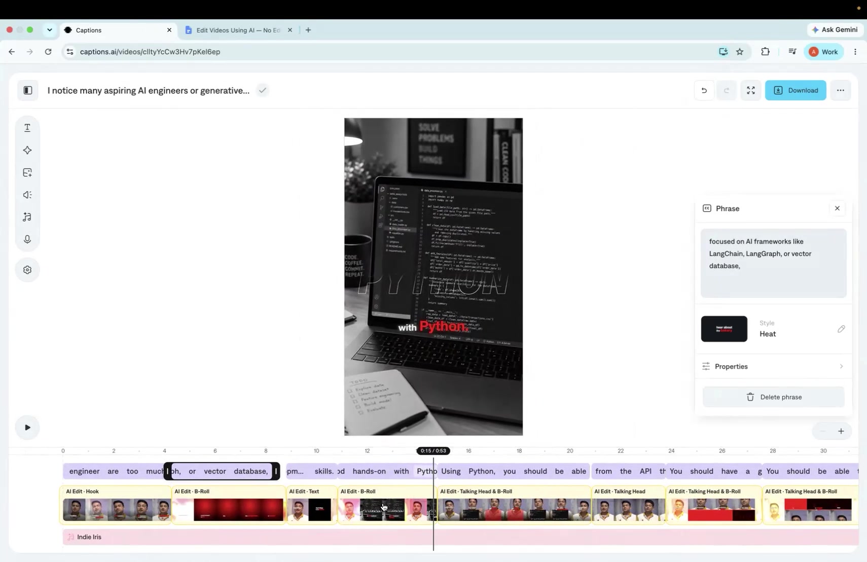Open the AI sparkle effects tool

click(27, 150)
